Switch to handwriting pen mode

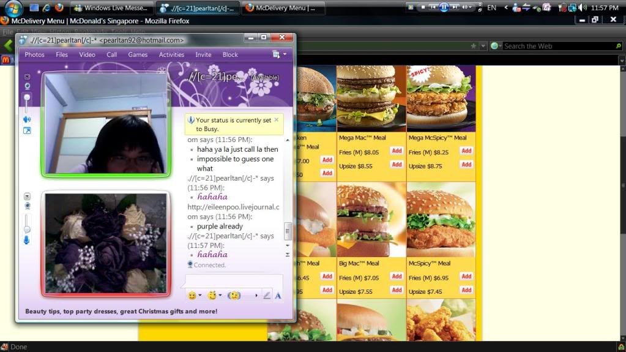click(267, 295)
